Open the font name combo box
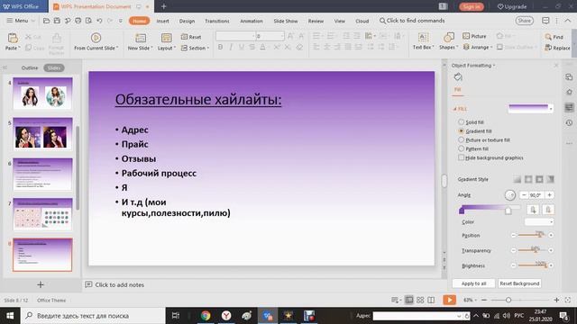 pos(235,36)
